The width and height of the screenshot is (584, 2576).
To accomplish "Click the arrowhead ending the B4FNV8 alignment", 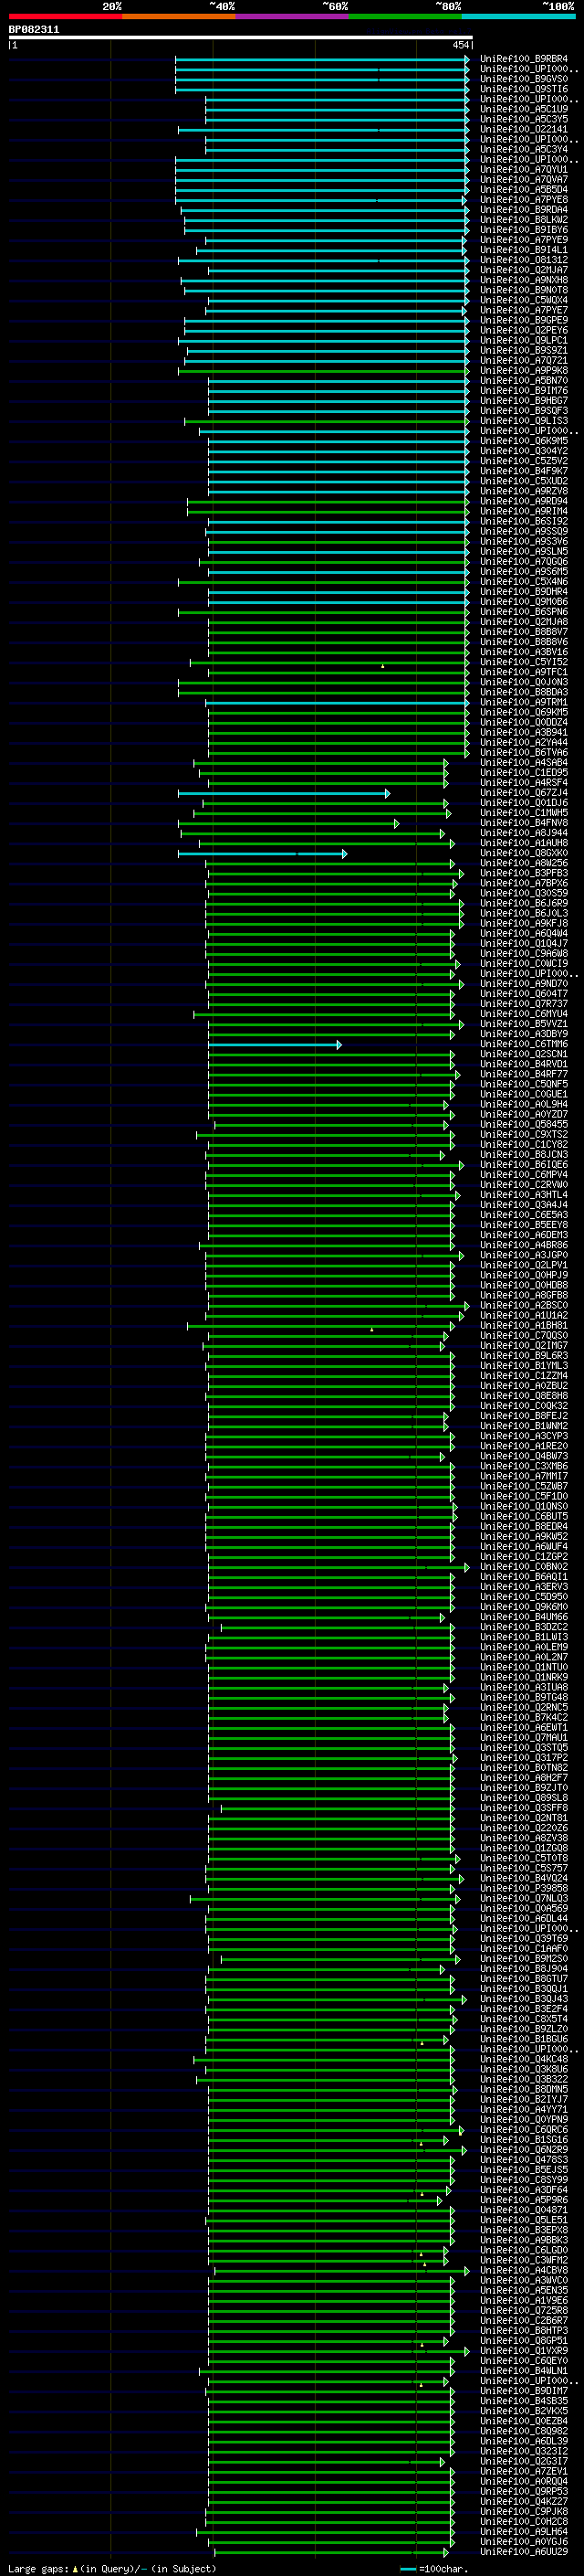I will click(396, 823).
